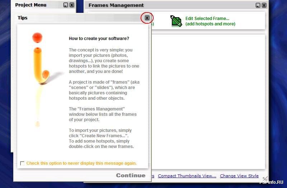Minimize the Project Menu window
The width and height of the screenshot is (287, 188).
(65, 5)
